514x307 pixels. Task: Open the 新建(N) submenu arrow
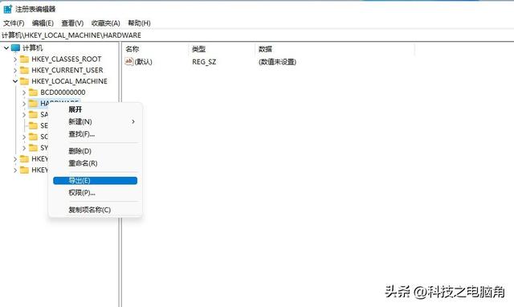(x=133, y=121)
